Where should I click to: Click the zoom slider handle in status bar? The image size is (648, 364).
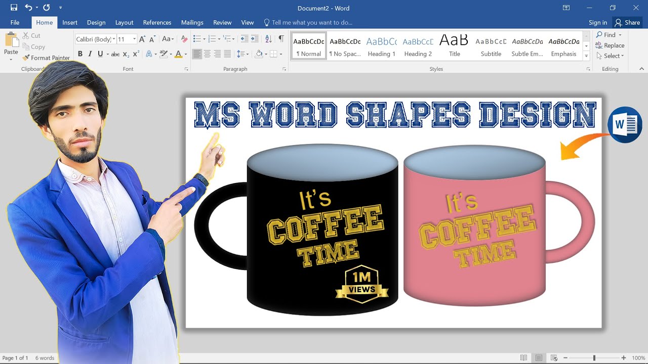click(594, 358)
